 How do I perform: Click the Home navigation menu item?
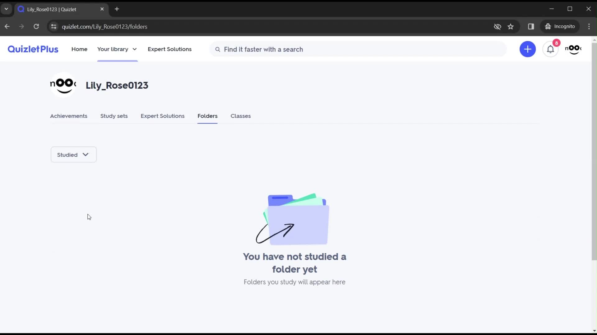point(79,49)
